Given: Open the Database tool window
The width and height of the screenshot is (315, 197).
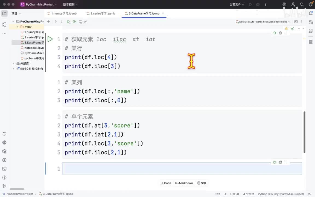Looking at the screenshot, I should tap(311, 31).
